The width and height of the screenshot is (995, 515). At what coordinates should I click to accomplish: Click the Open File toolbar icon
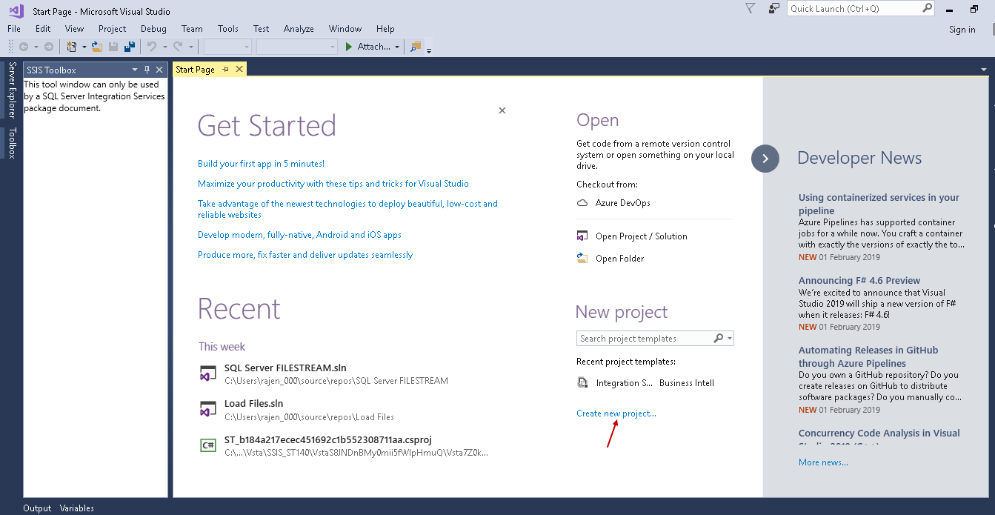[x=96, y=47]
